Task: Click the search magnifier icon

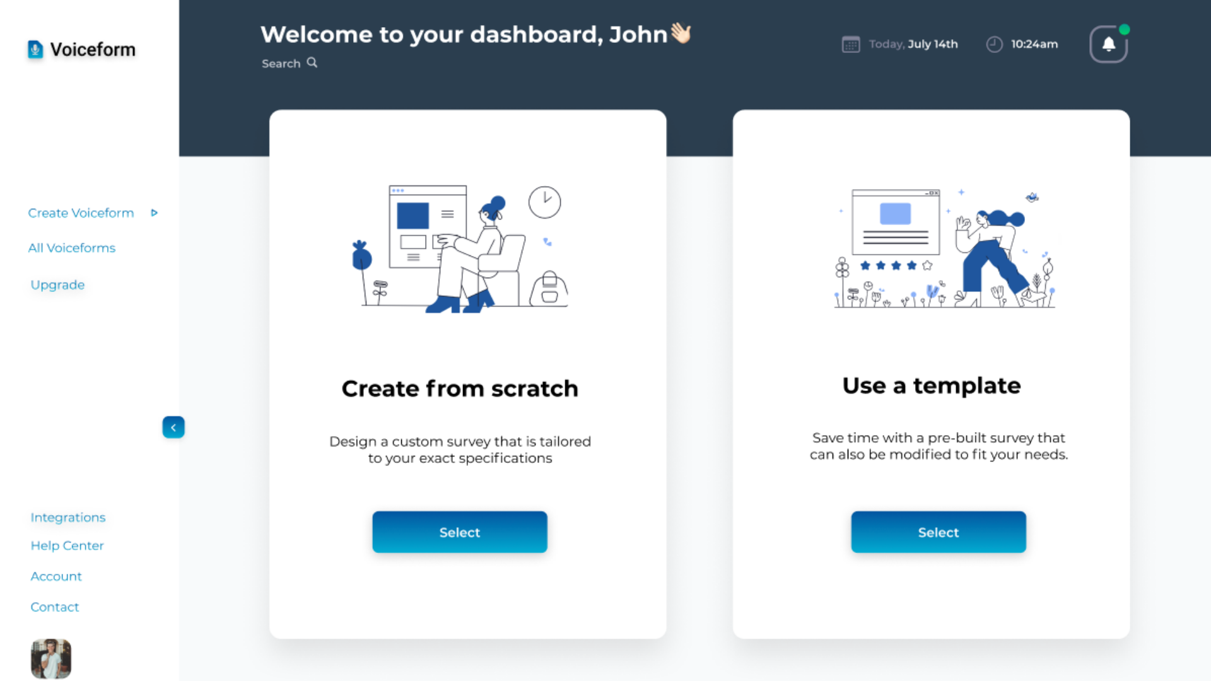Action: coord(313,62)
